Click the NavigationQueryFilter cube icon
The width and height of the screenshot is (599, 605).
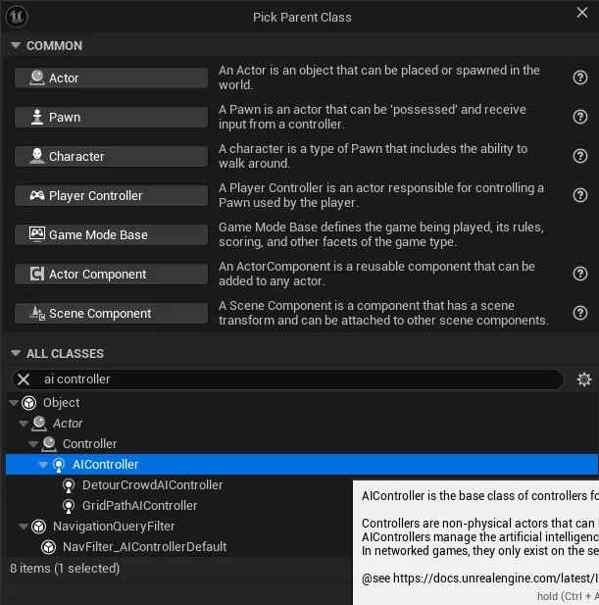[x=39, y=527]
